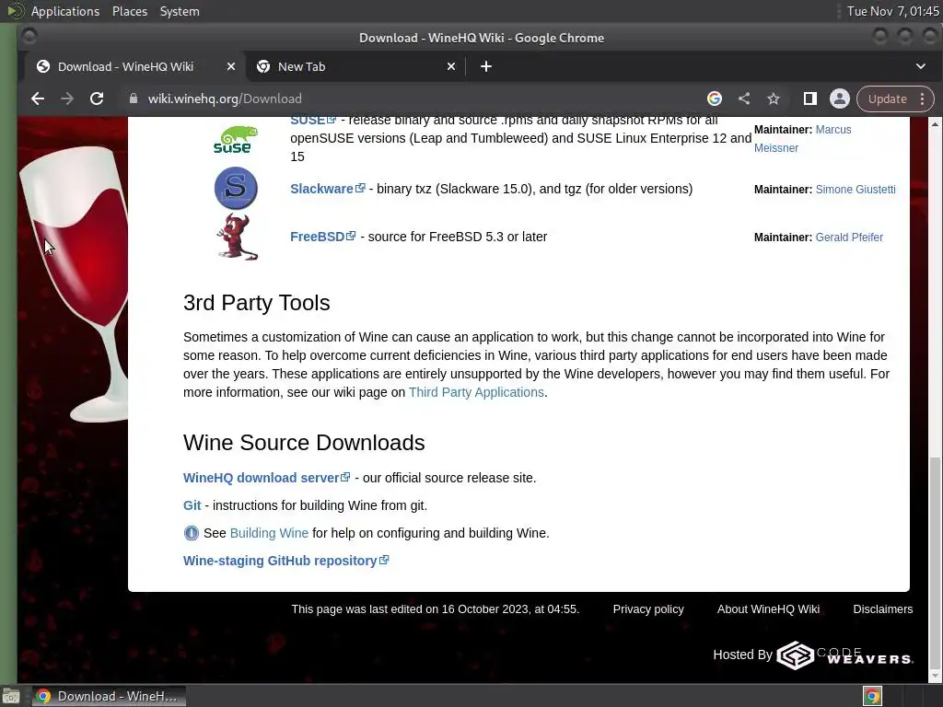Click the browser forward arrow

[66, 99]
